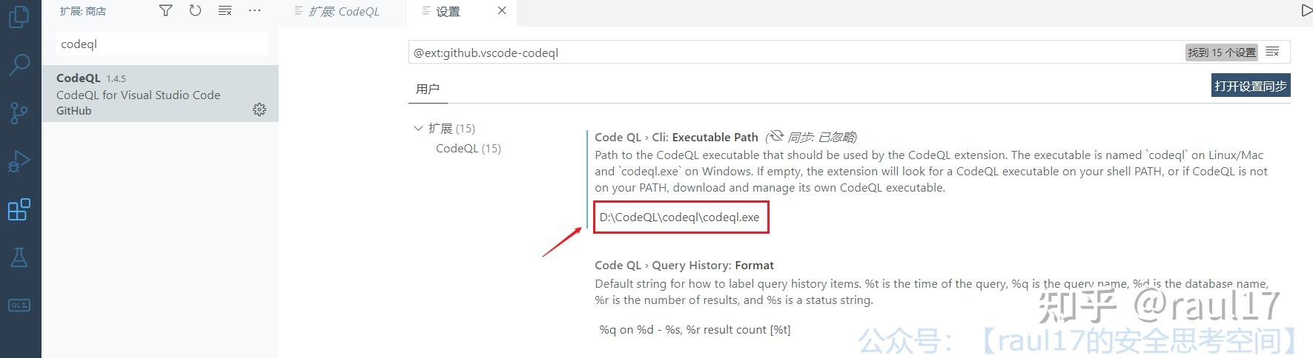
Task: Open the Run and Debug view
Action: pyautogui.click(x=19, y=161)
